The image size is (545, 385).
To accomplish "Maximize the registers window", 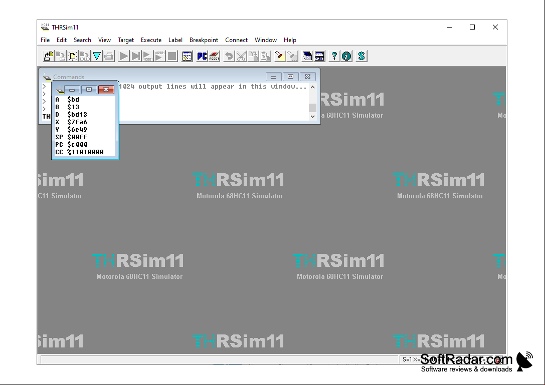I will tap(89, 90).
